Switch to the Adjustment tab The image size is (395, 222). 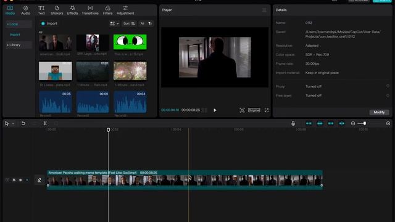tap(125, 10)
